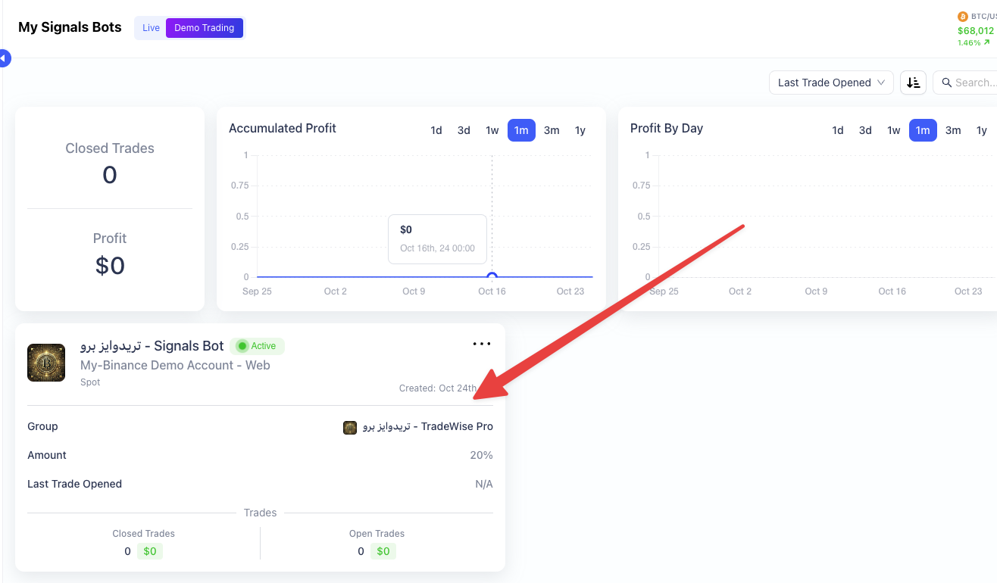Choose 1w range on Profit By Day
The image size is (997, 583).
894,130
